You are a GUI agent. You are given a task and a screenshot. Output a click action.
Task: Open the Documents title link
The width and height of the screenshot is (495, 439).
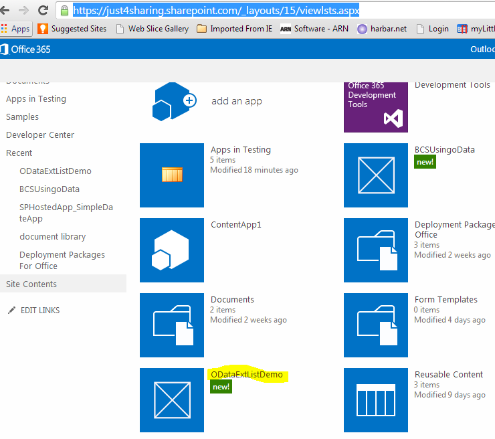(232, 299)
